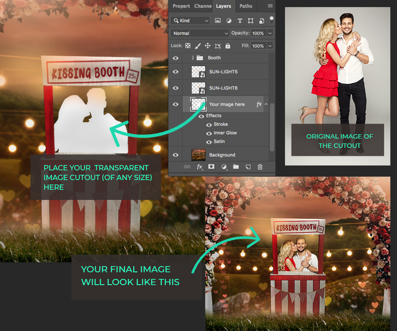Open the layer style fx menu at the panel bottom
The width and height of the screenshot is (397, 331).
pyautogui.click(x=199, y=167)
